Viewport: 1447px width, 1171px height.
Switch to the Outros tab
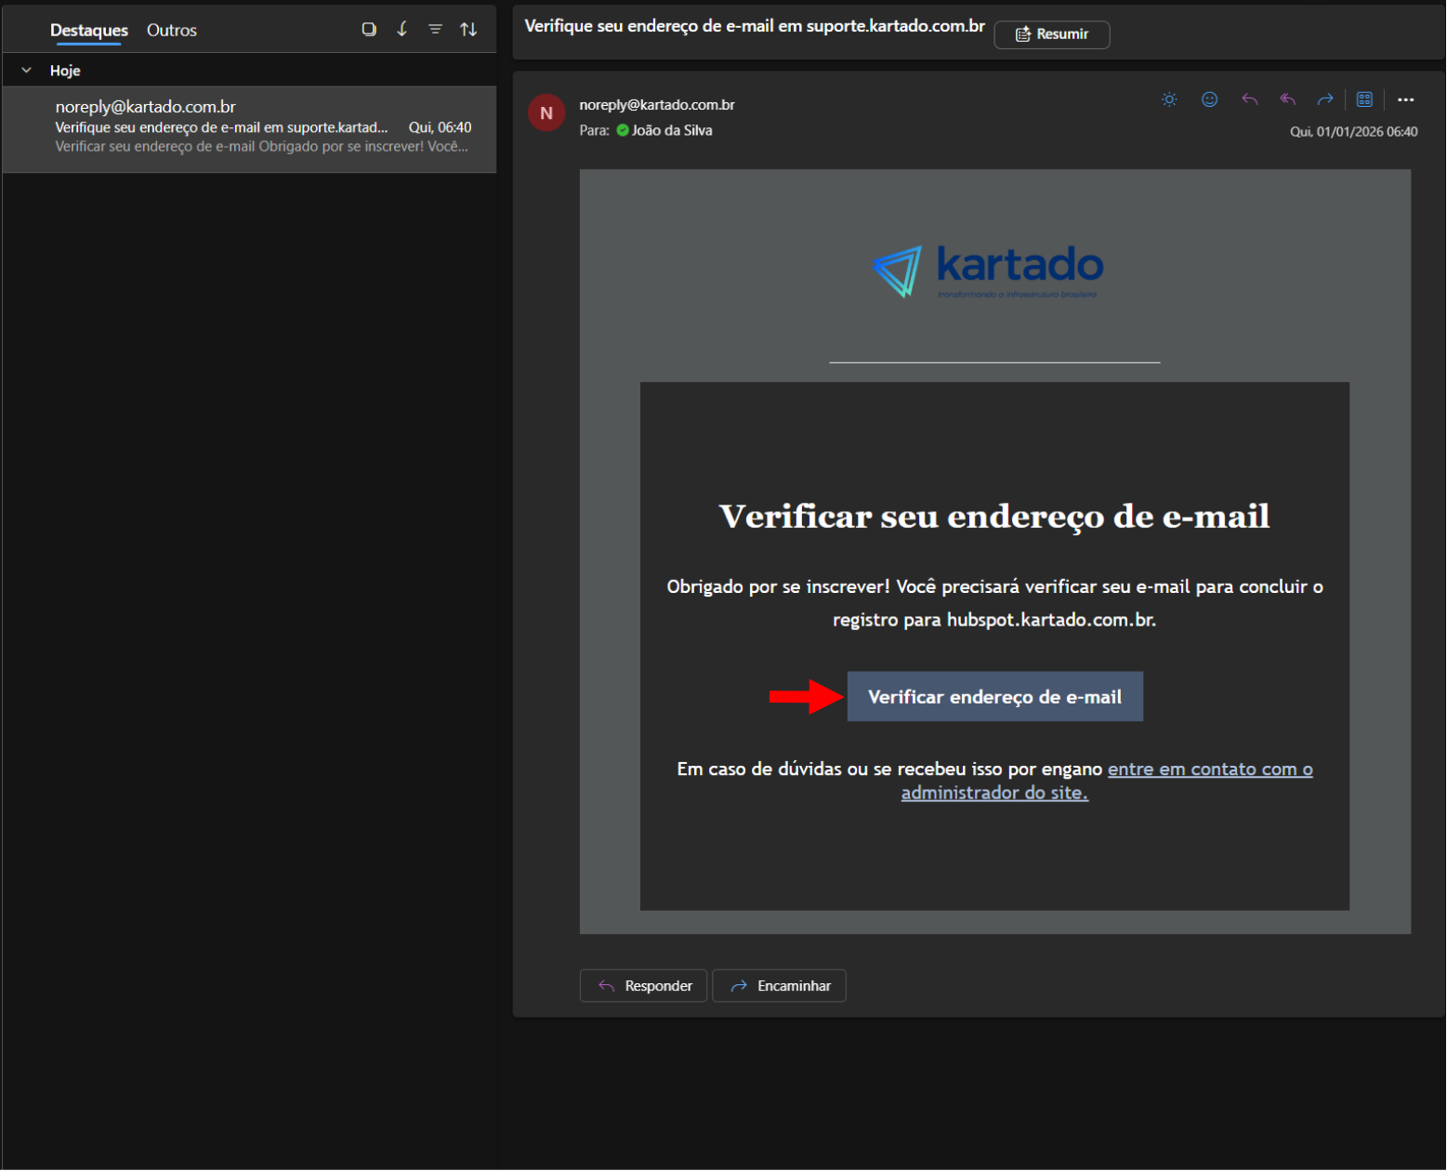click(172, 30)
